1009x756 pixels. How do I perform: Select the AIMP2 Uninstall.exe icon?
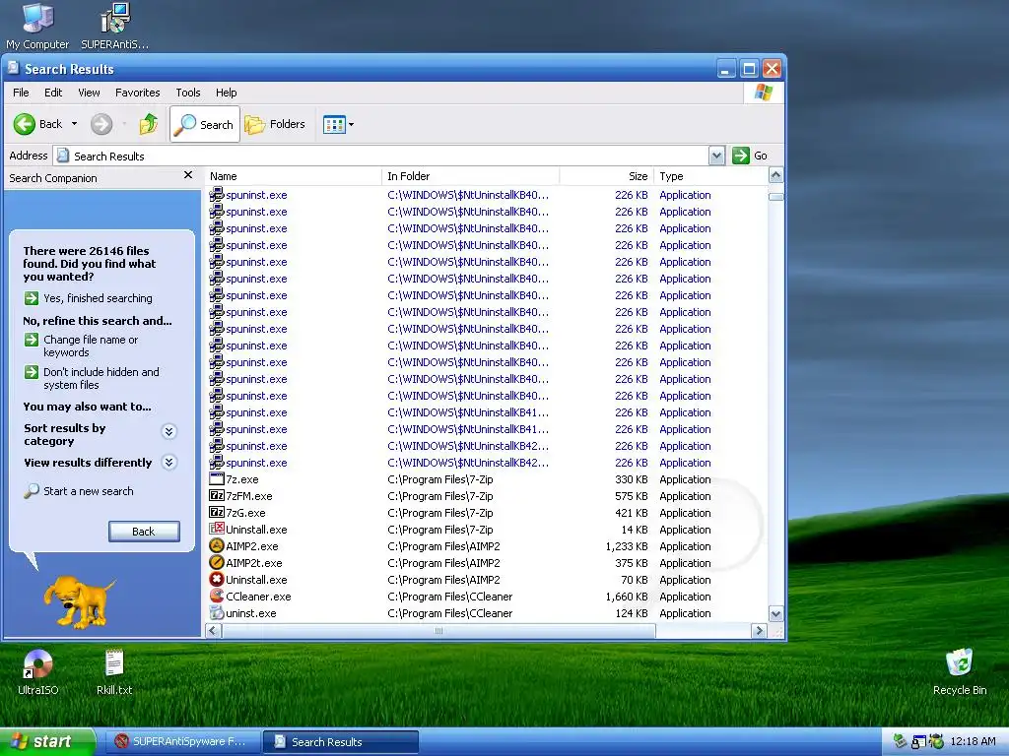click(216, 579)
